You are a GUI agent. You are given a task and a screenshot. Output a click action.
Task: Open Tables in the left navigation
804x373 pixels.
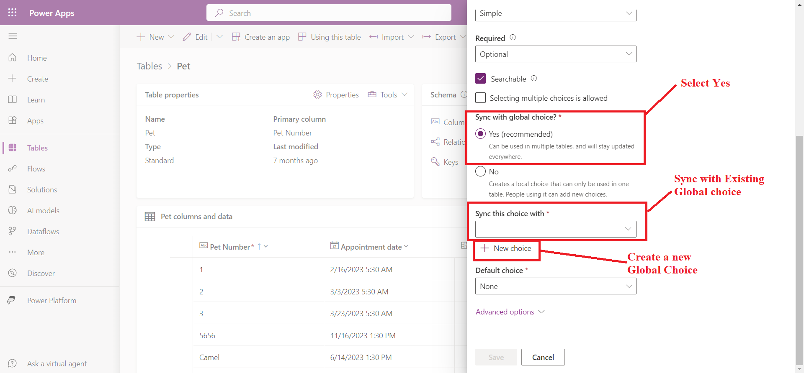37,148
